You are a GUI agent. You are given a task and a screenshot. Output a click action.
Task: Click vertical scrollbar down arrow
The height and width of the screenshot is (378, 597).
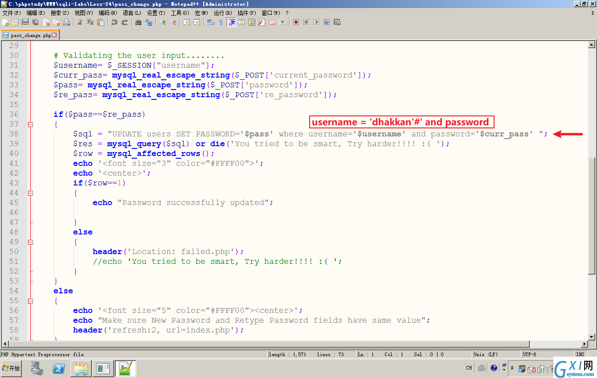coord(592,337)
